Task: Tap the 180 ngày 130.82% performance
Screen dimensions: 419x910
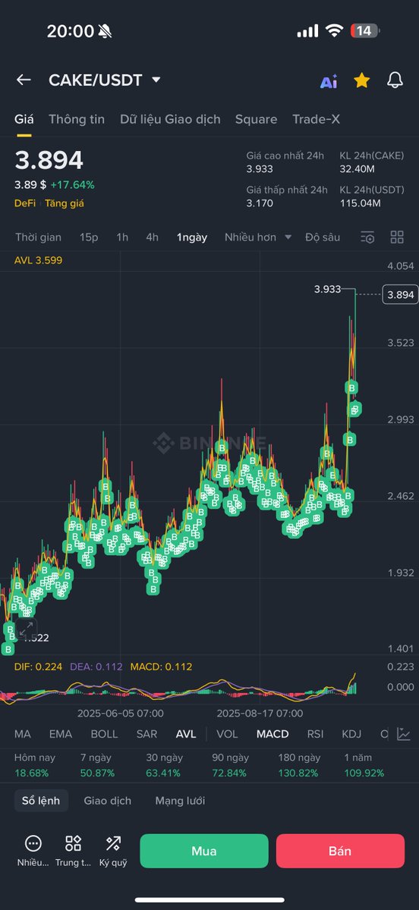Action: point(299,765)
